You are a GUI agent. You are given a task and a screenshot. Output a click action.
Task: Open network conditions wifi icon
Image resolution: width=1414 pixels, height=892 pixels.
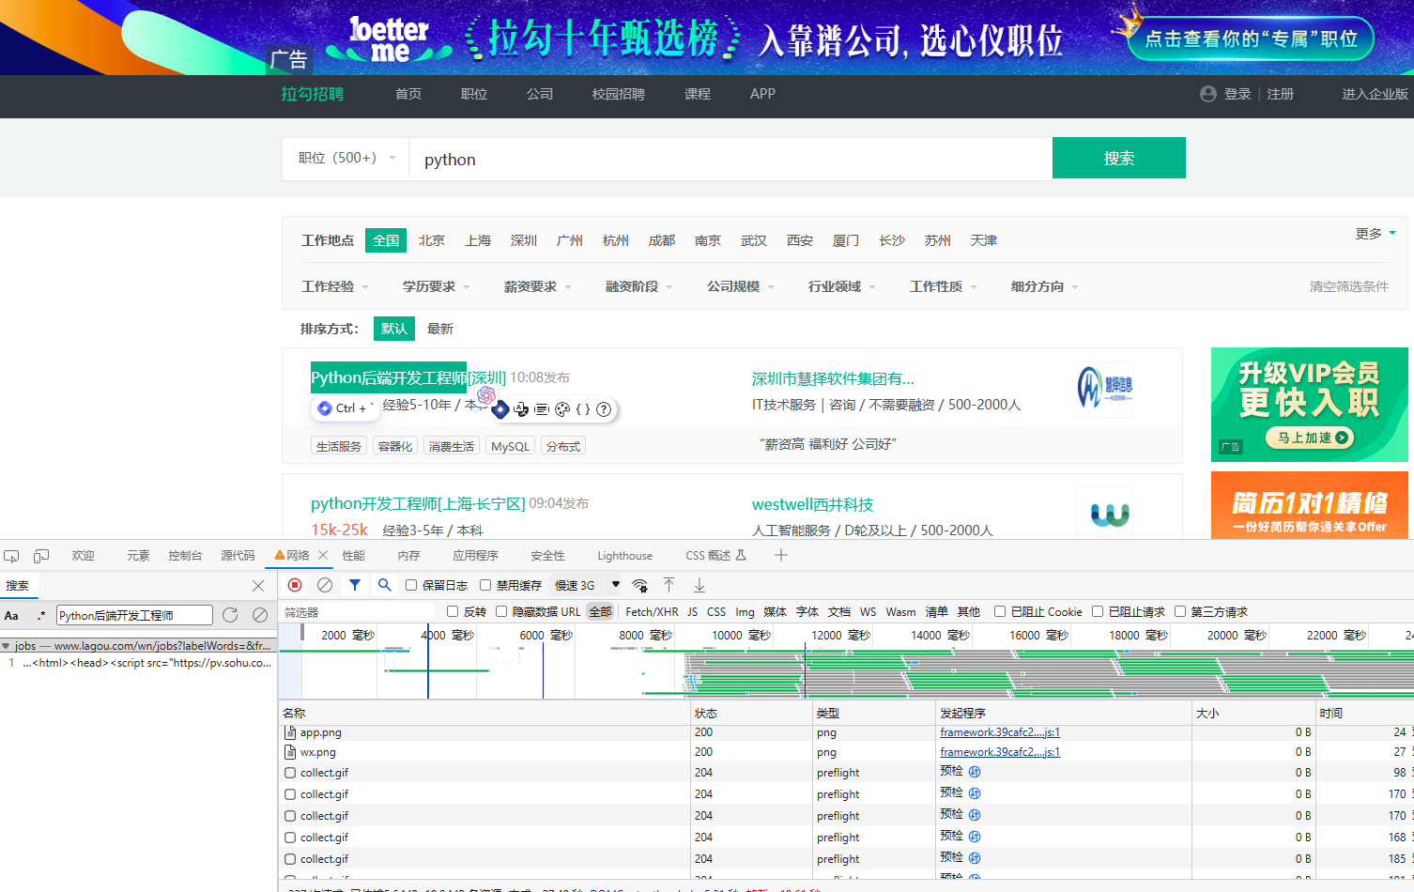(639, 585)
